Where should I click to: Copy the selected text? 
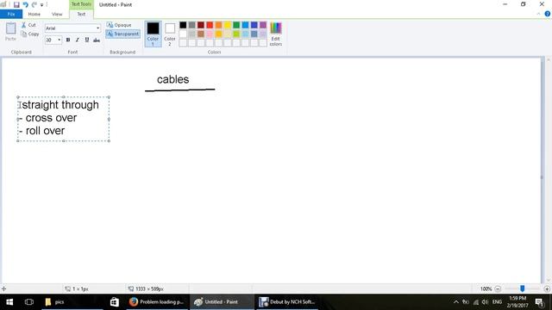coord(30,34)
